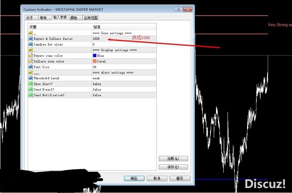The height and width of the screenshot is (193, 292).
Task: Click the icon beside Font Size
Action: [31, 67]
